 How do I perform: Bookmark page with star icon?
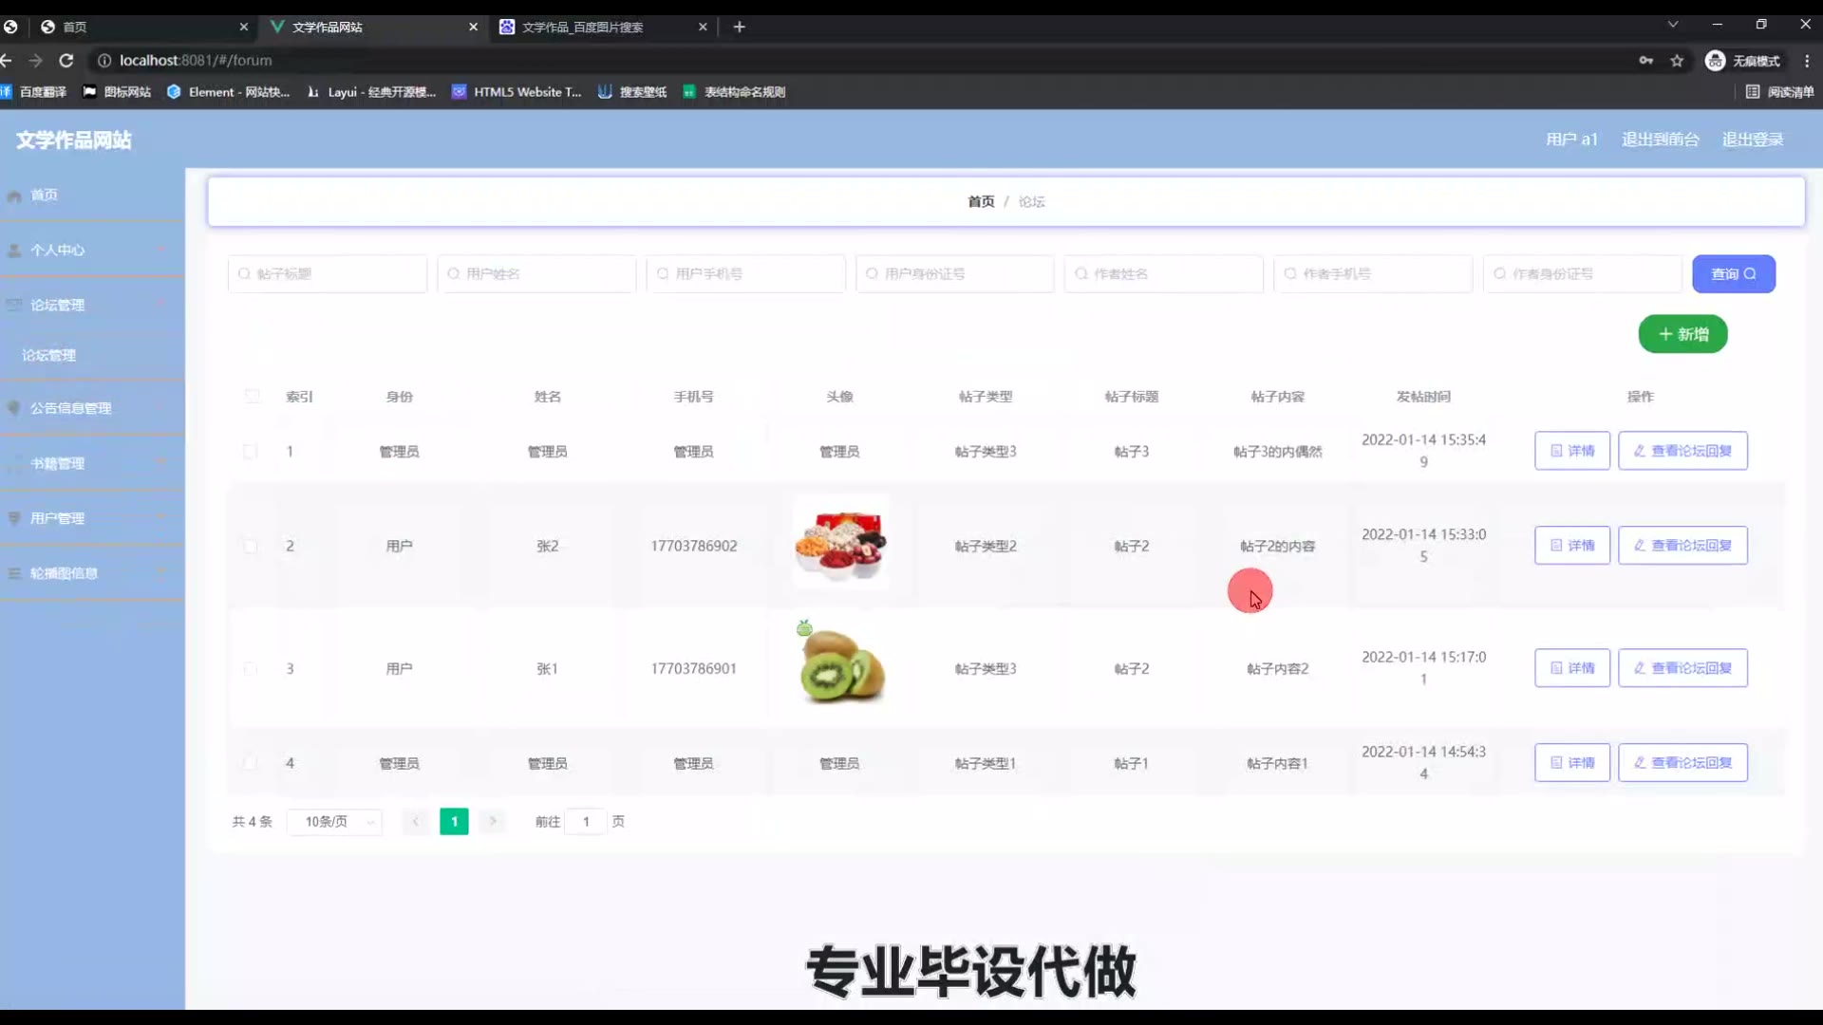pyautogui.click(x=1677, y=61)
